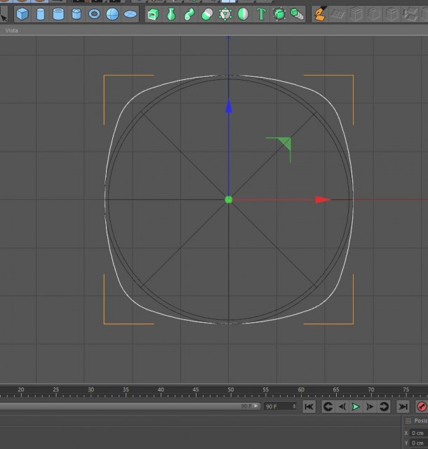The width and height of the screenshot is (428, 449).
Task: Click frame 35 on the timeline ruler
Action: [126, 390]
